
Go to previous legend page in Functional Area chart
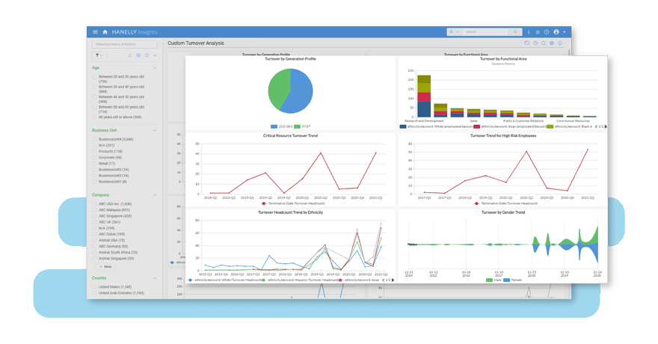pyautogui.click(x=597, y=126)
